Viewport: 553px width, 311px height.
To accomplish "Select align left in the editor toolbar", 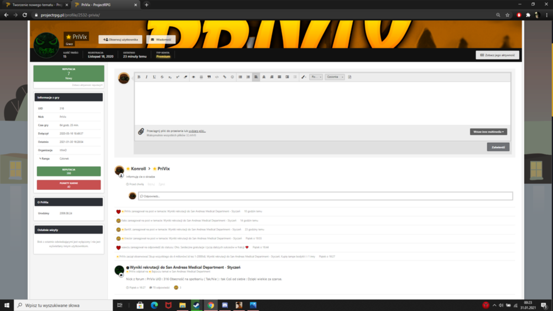I will point(256,77).
